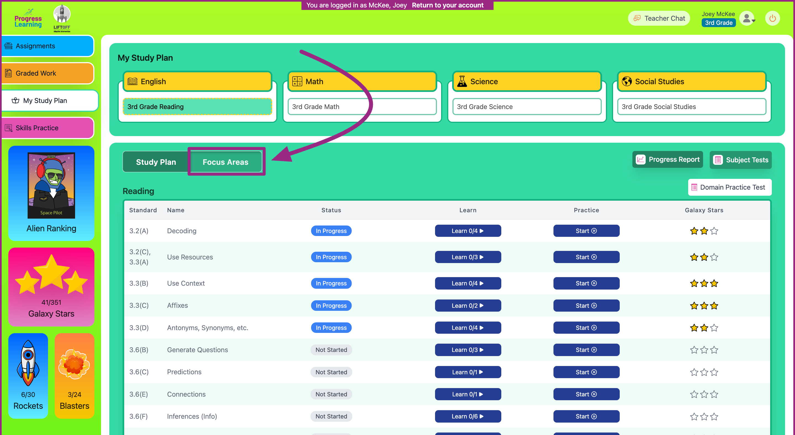The height and width of the screenshot is (435, 795).
Task: Click the Not Started badge for Predictions
Action: pyautogui.click(x=331, y=372)
